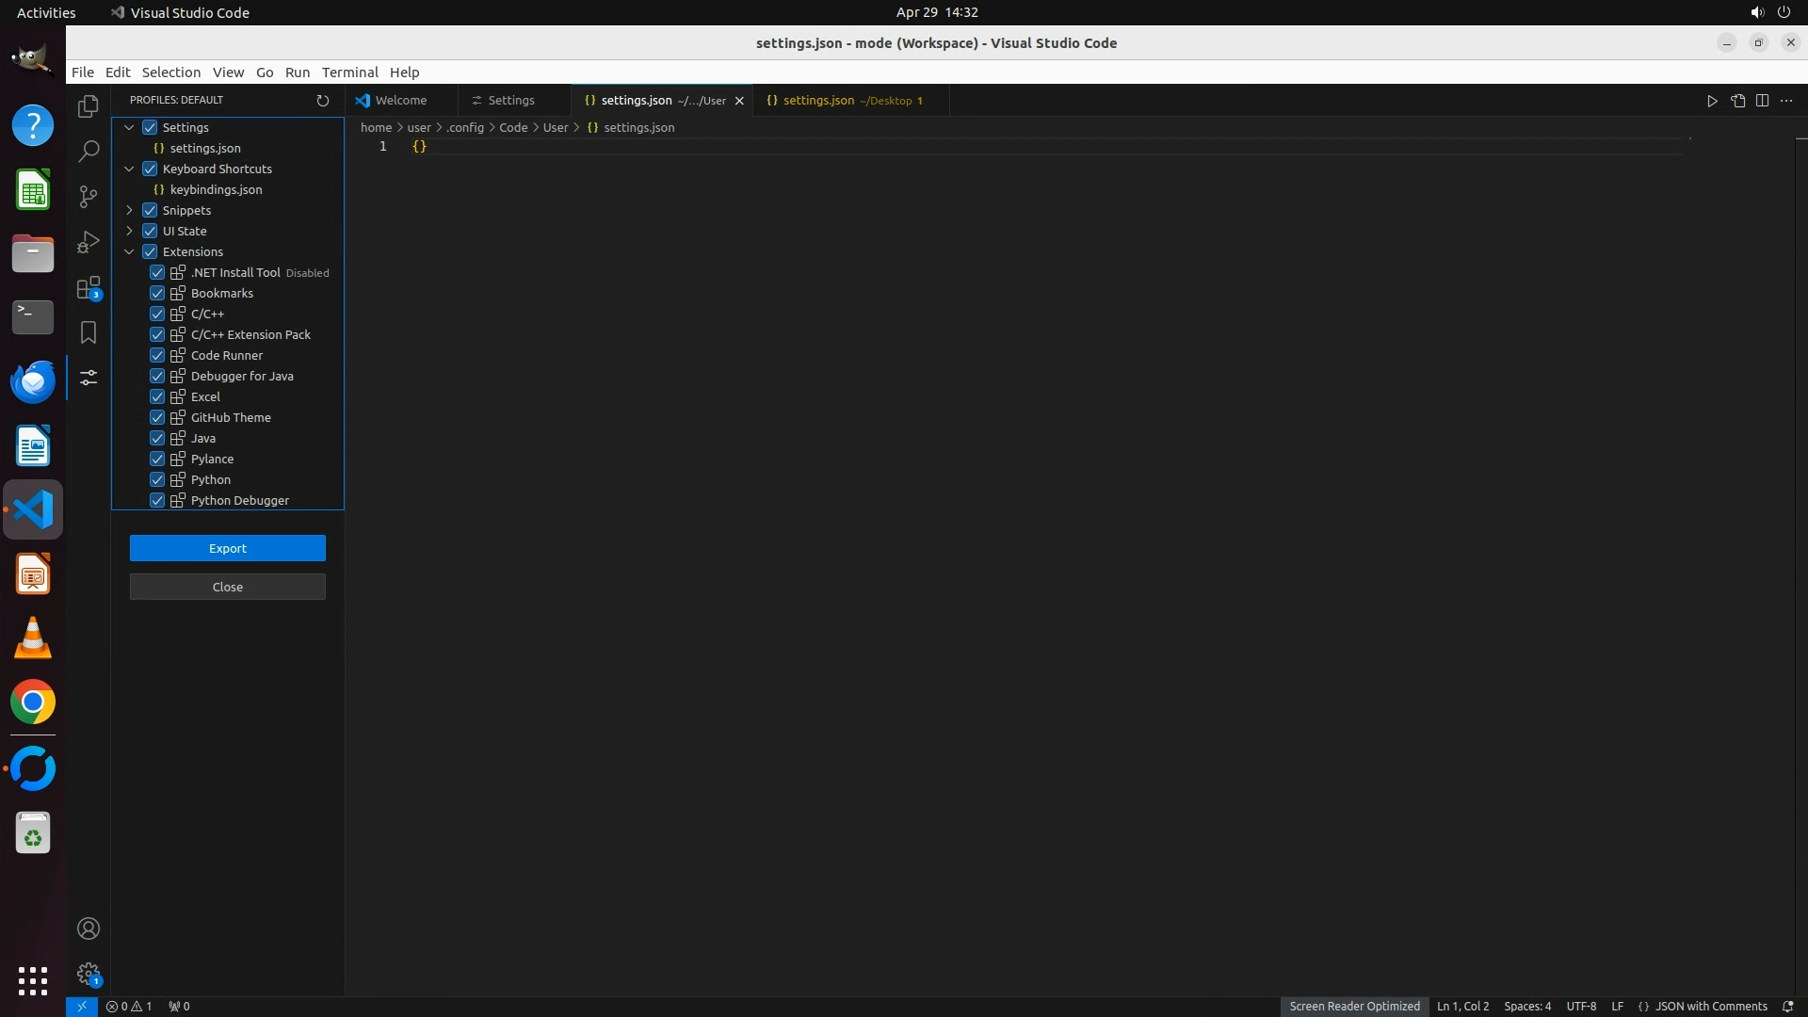Click the Split Editor Right icon
The width and height of the screenshot is (1808, 1017).
click(x=1762, y=101)
